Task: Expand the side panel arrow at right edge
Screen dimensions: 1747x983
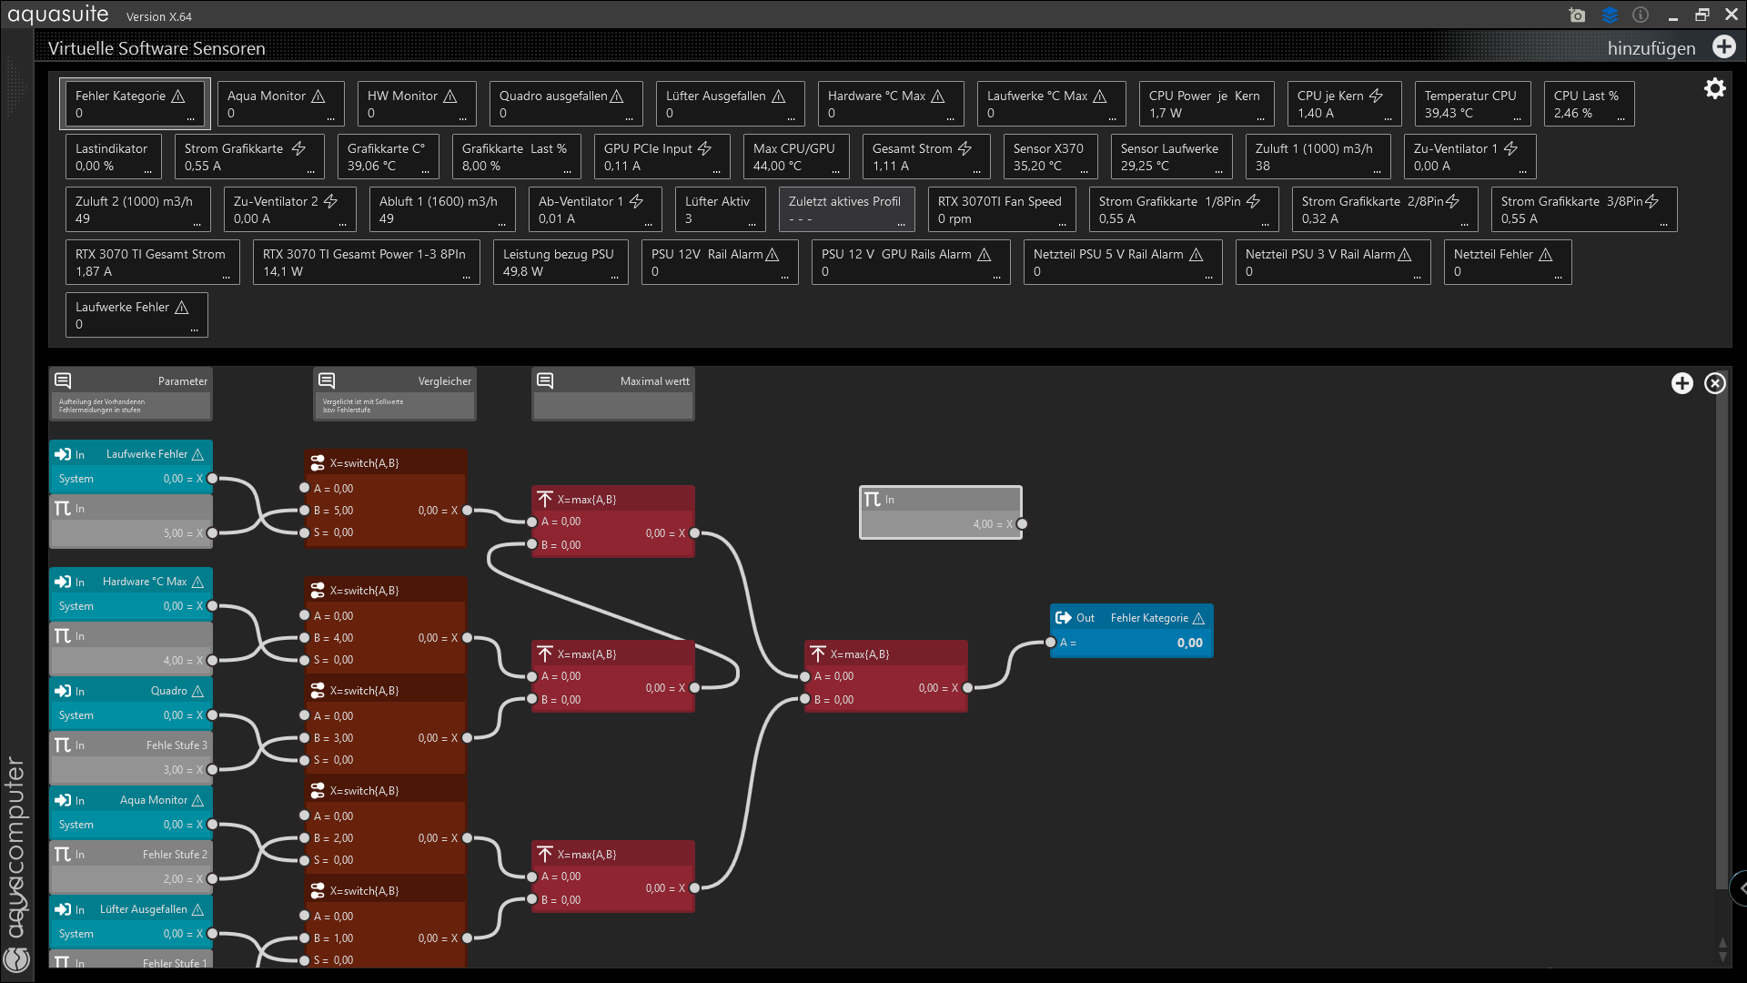Action: [x=1741, y=887]
